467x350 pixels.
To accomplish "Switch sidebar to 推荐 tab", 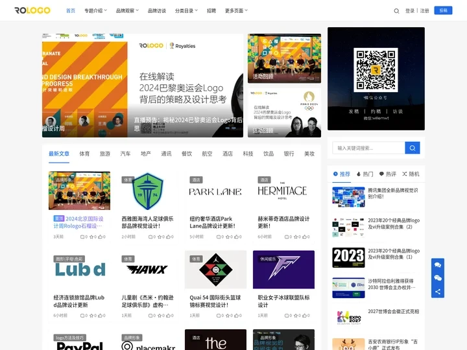I will pyautogui.click(x=342, y=174).
